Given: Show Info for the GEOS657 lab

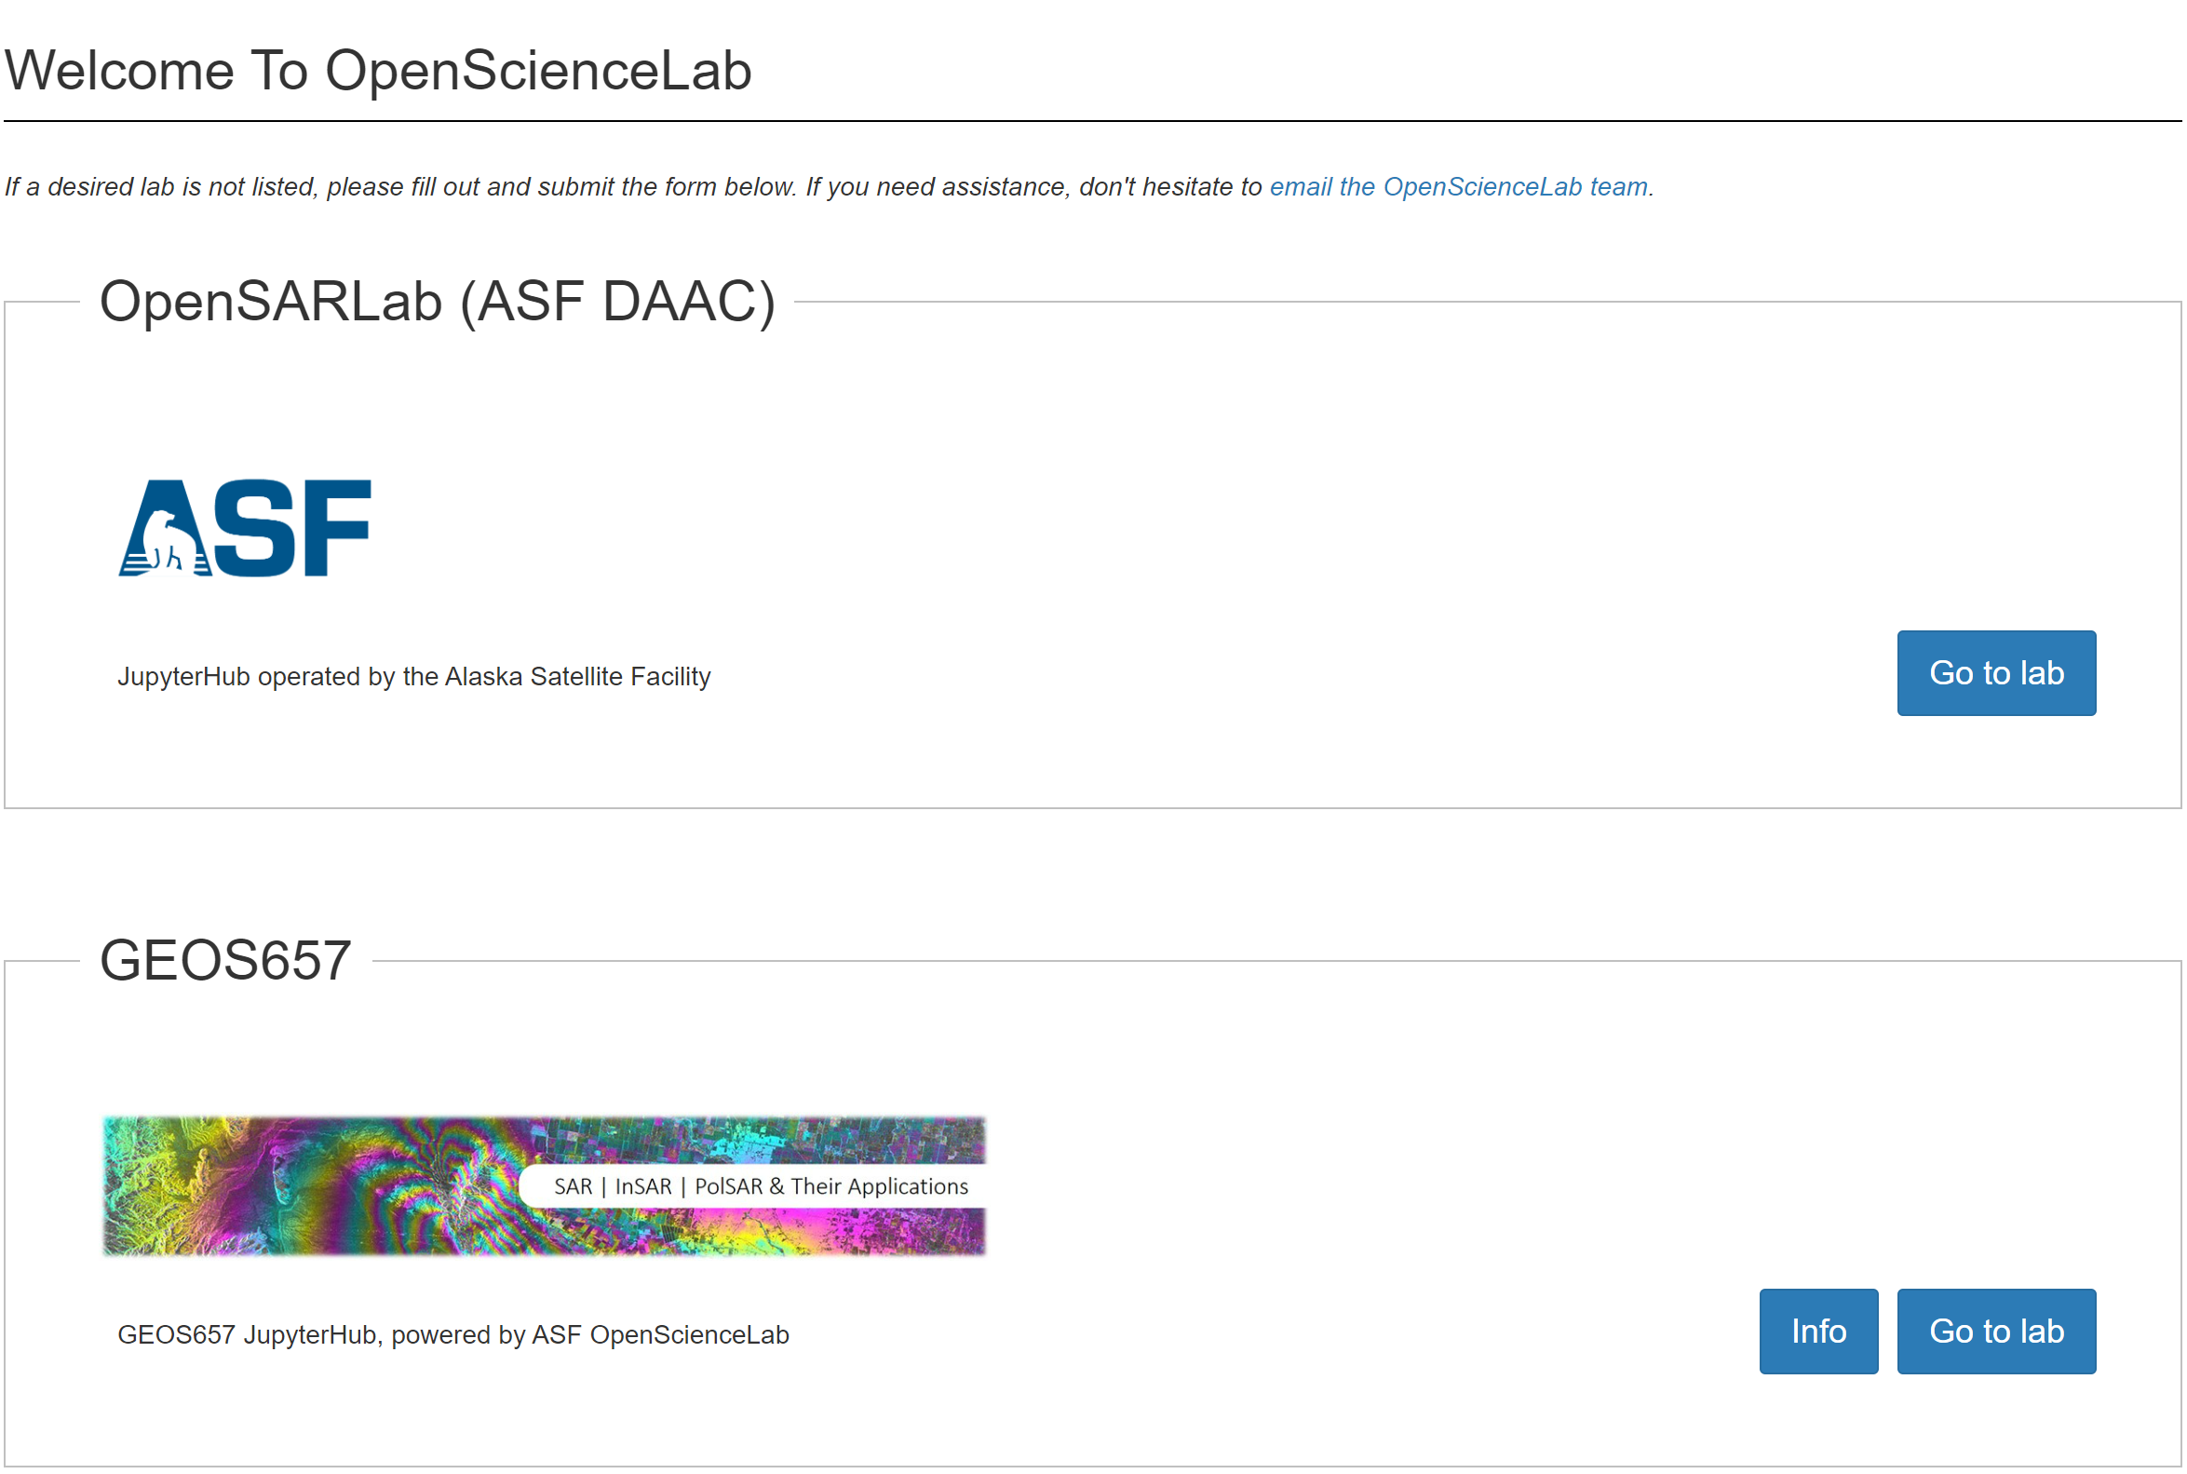Looking at the screenshot, I should click(1817, 1332).
